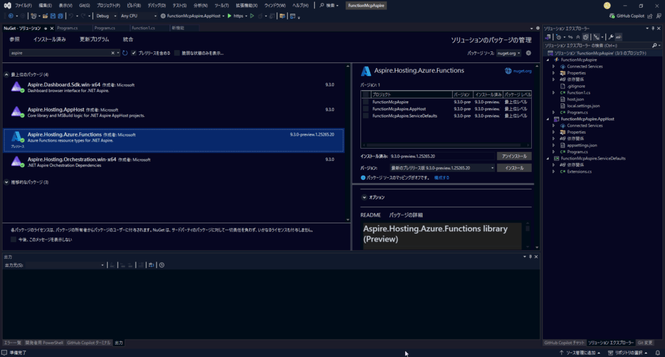Open the Any CPU platform dropdown
The height and width of the screenshot is (357, 665).
coord(138,16)
